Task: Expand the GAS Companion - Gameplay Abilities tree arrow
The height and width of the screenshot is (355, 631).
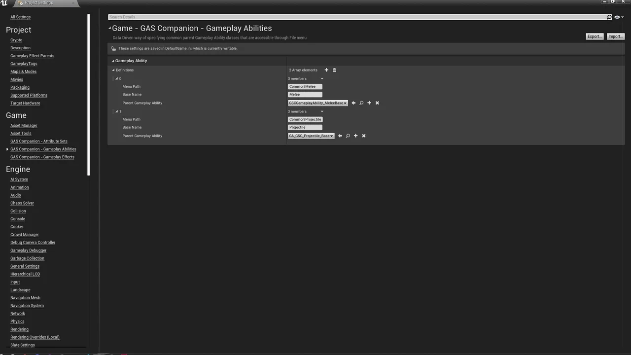Action: [7, 149]
